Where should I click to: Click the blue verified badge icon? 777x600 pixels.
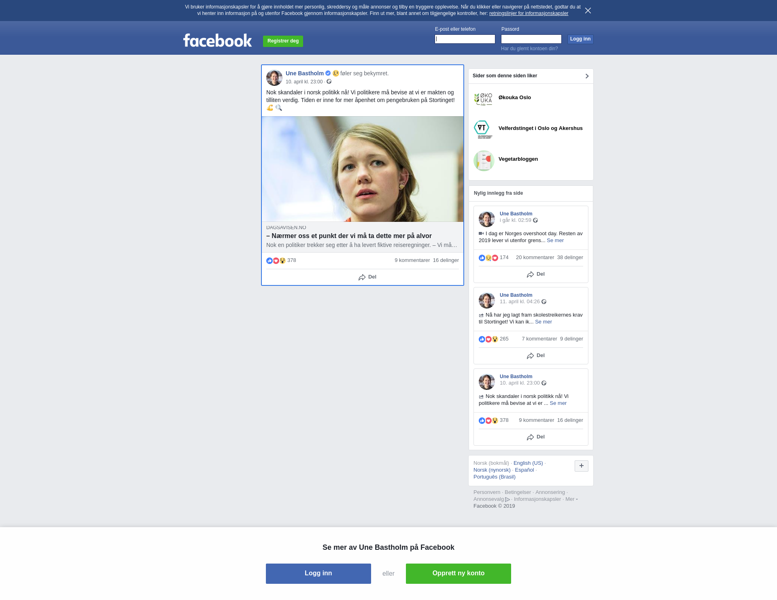328,73
